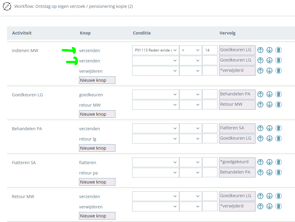
Task: Move Behandelen PA retour lg row up
Action: click(x=260, y=138)
